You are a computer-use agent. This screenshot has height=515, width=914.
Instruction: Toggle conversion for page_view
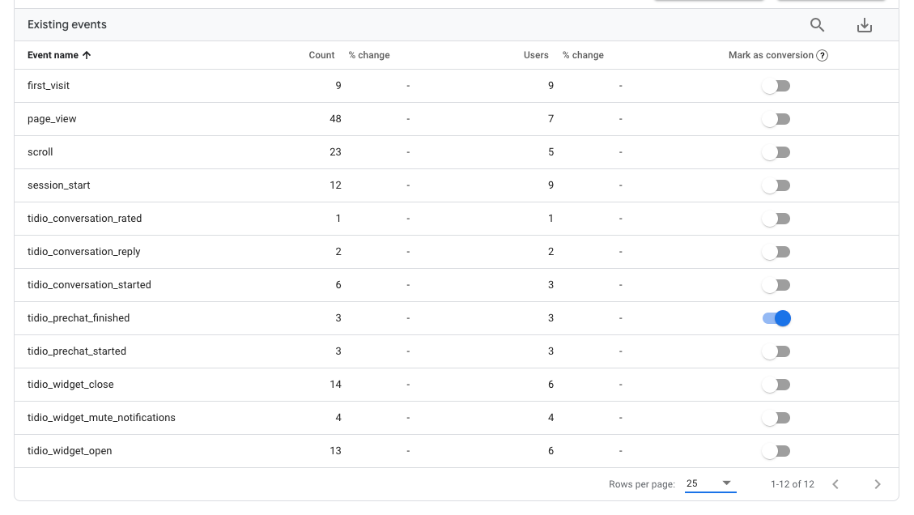776,119
